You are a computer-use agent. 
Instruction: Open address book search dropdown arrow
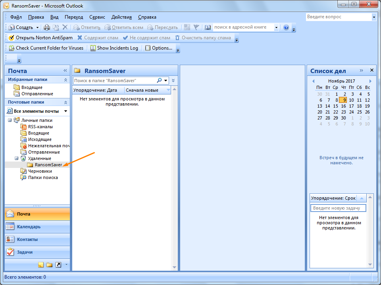point(276,27)
